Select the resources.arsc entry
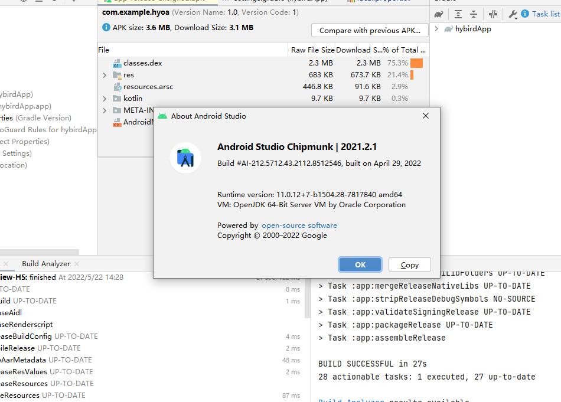 (148, 87)
